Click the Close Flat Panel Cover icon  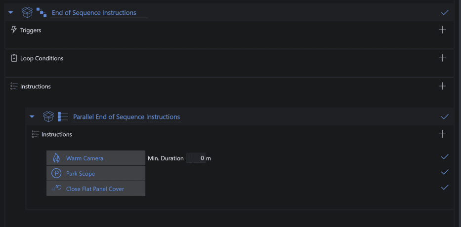point(56,189)
